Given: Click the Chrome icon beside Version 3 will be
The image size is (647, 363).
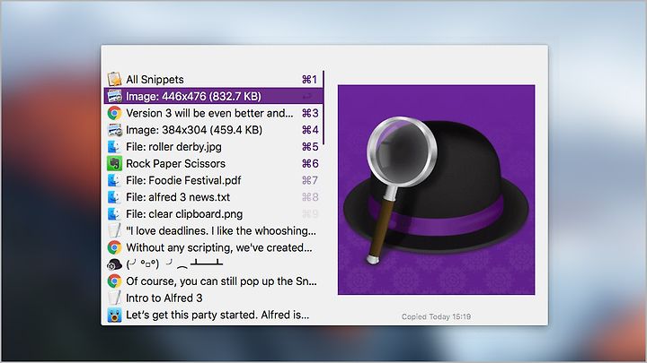Looking at the screenshot, I should tap(114, 113).
